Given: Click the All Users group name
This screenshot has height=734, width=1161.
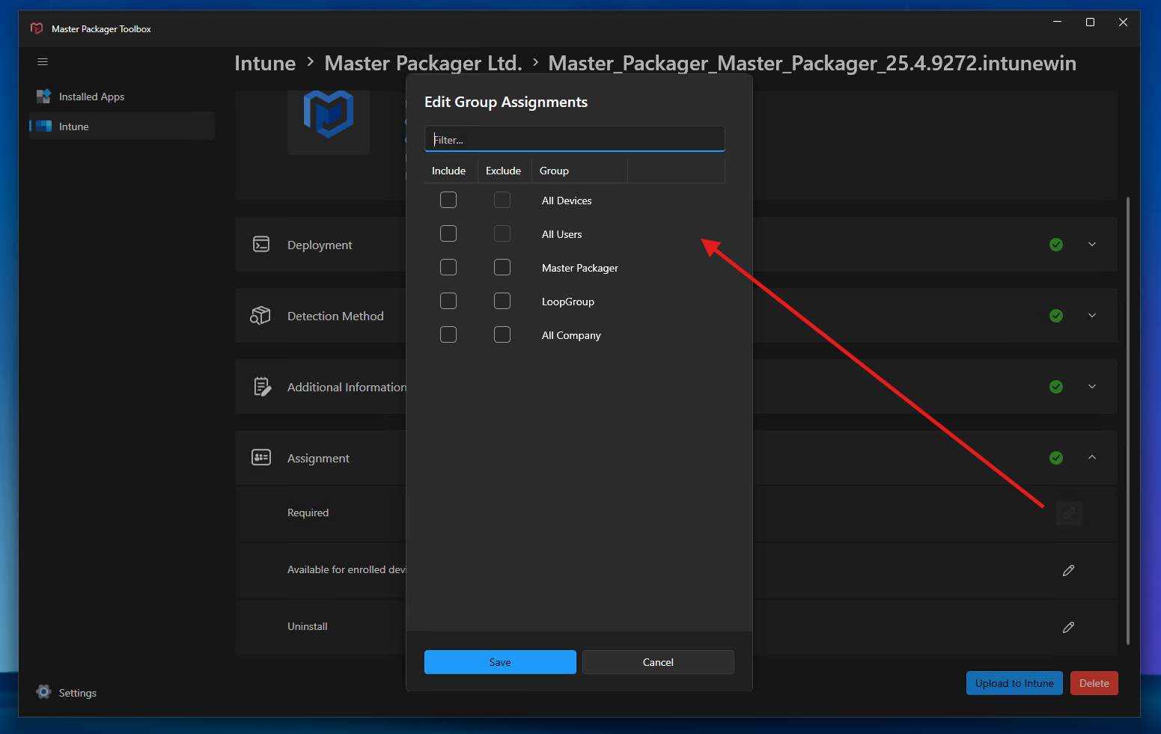Looking at the screenshot, I should click(561, 234).
